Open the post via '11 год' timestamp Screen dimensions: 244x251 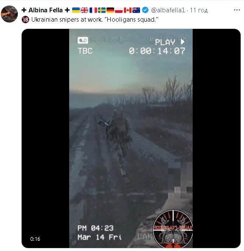(199, 10)
